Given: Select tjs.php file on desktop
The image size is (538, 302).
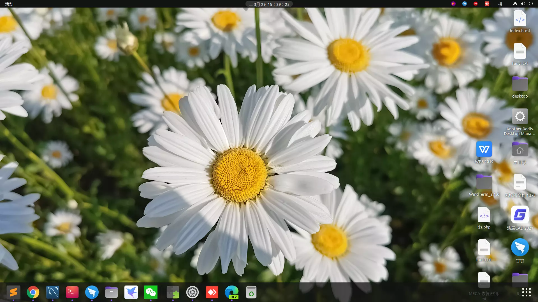Looking at the screenshot, I should tap(484, 218).
